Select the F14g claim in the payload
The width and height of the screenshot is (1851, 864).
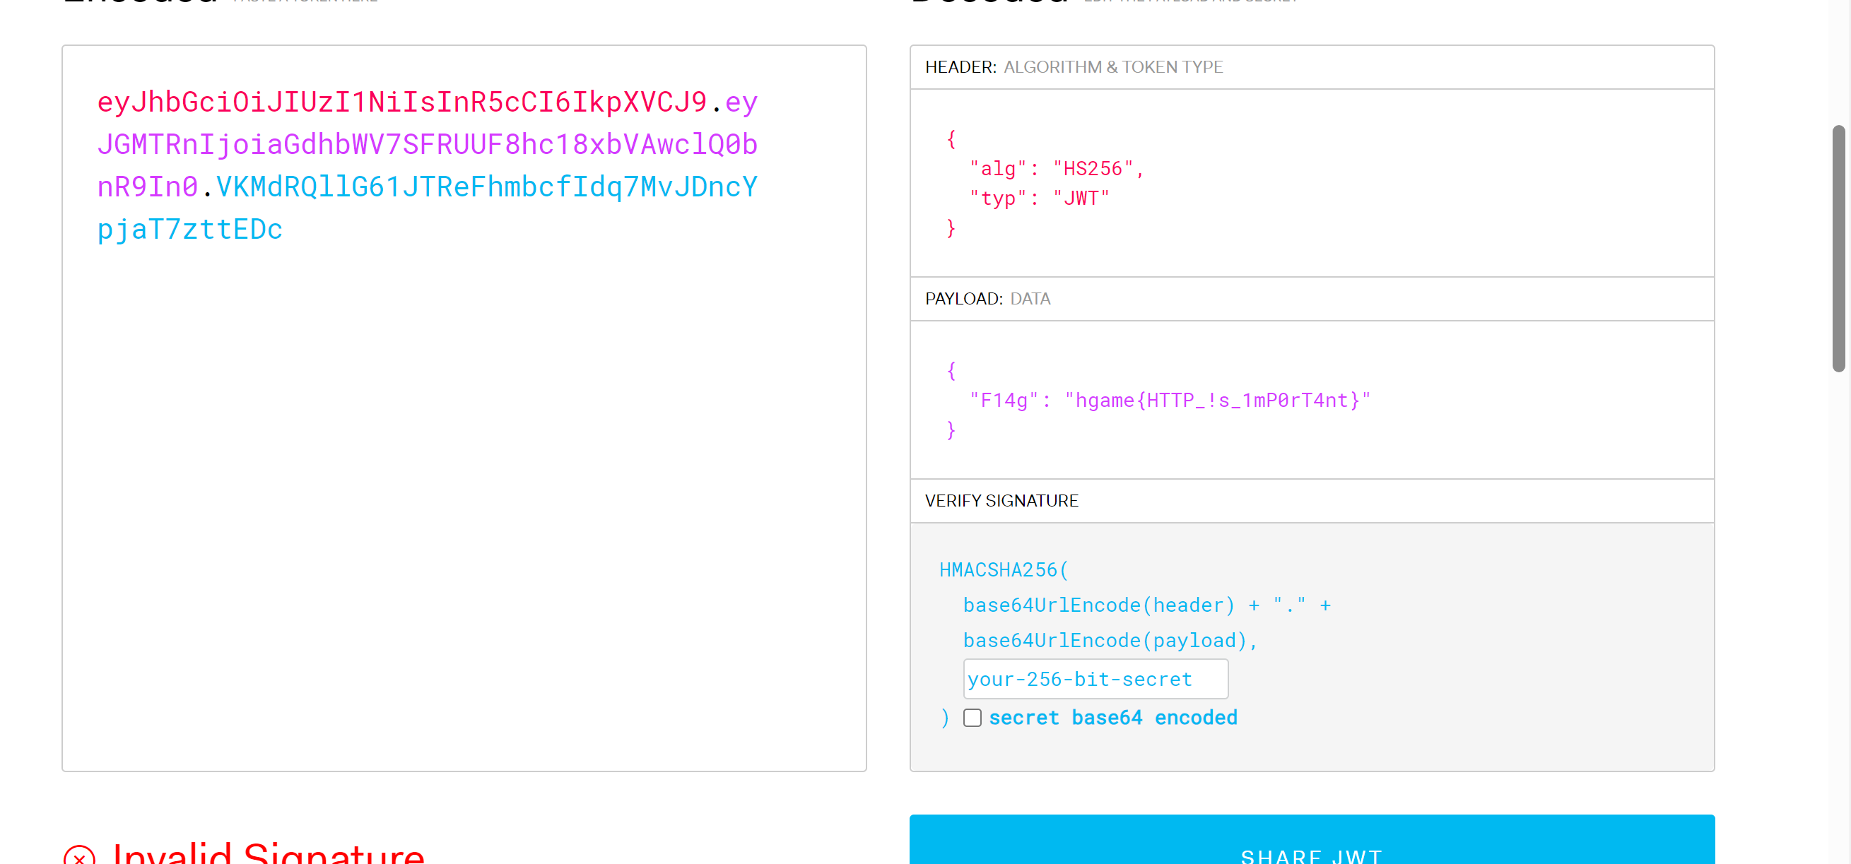[1003, 400]
